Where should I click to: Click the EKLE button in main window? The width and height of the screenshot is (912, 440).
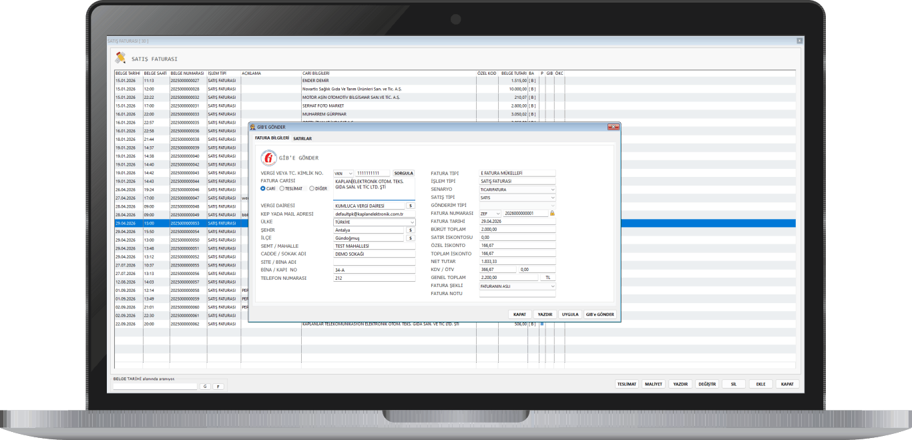(760, 384)
